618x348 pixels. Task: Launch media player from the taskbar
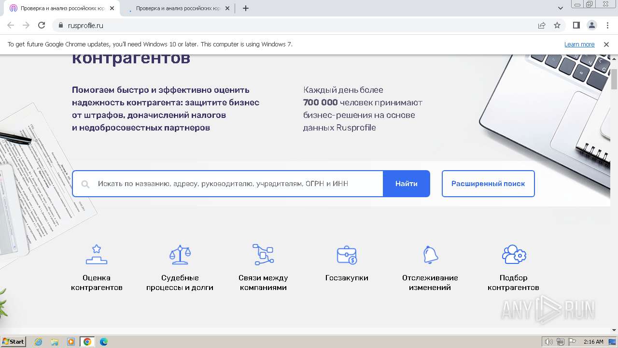[x=71, y=342]
